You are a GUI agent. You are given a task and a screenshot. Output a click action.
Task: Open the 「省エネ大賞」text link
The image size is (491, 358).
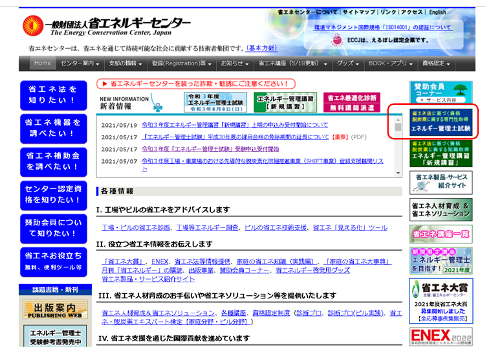click(x=124, y=262)
